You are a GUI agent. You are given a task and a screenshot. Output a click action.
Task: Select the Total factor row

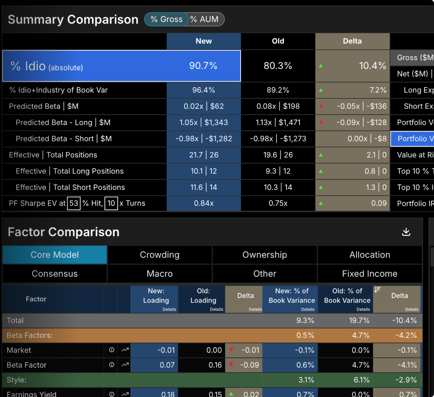[x=212, y=320]
